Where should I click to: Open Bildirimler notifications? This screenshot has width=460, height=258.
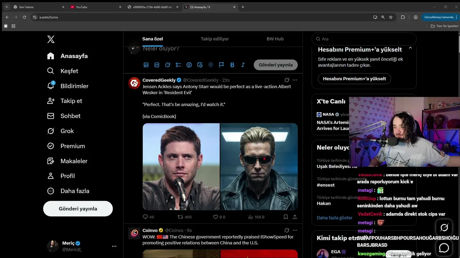click(68, 86)
